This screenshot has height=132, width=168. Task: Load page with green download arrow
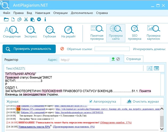click(113, 59)
